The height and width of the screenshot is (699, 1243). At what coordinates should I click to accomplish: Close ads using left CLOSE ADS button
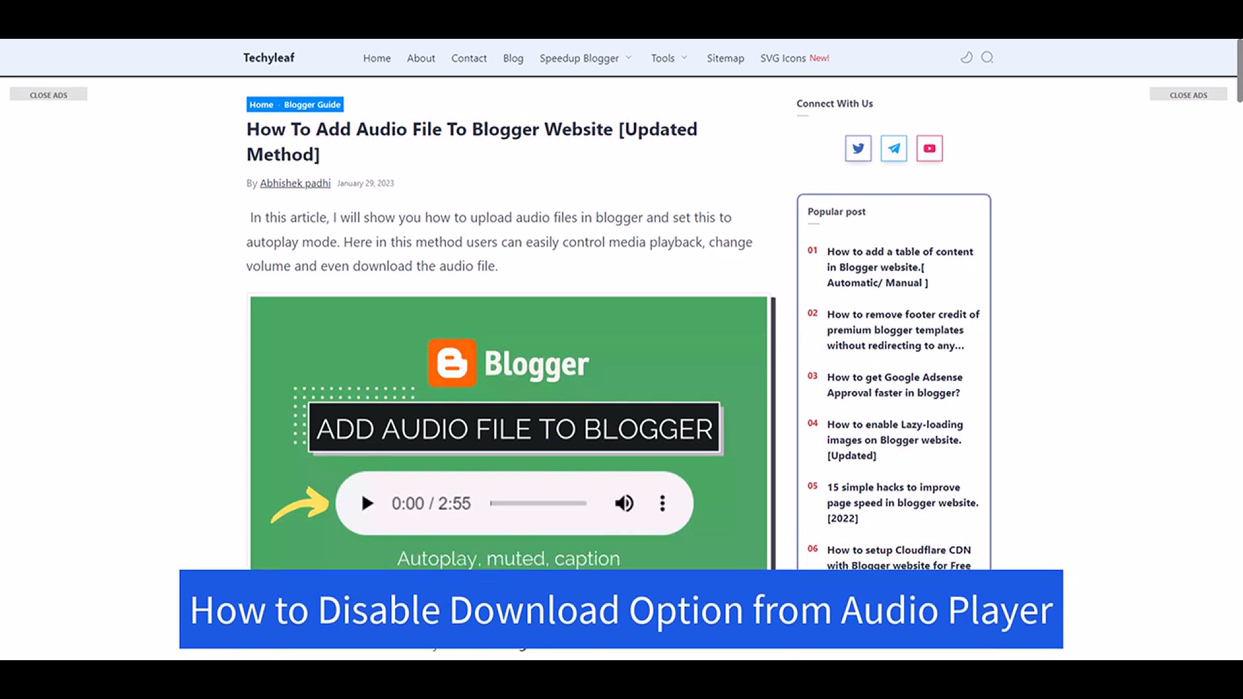tap(49, 94)
